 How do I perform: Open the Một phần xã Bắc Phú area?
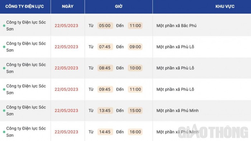(x=176, y=25)
